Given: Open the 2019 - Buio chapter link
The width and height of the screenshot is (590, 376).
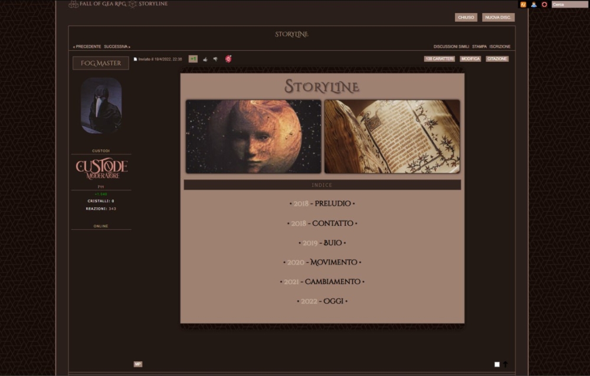Looking at the screenshot, I should (322, 243).
